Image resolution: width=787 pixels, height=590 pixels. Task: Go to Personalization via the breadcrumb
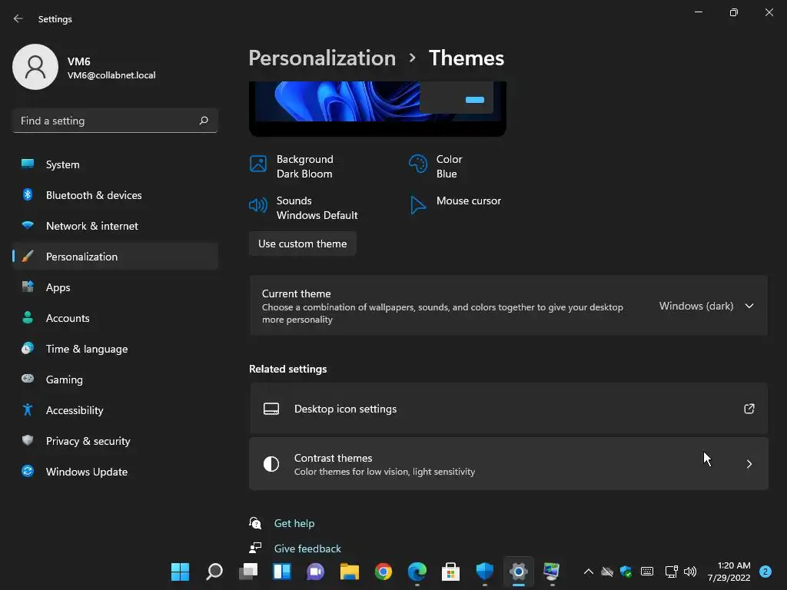(322, 58)
